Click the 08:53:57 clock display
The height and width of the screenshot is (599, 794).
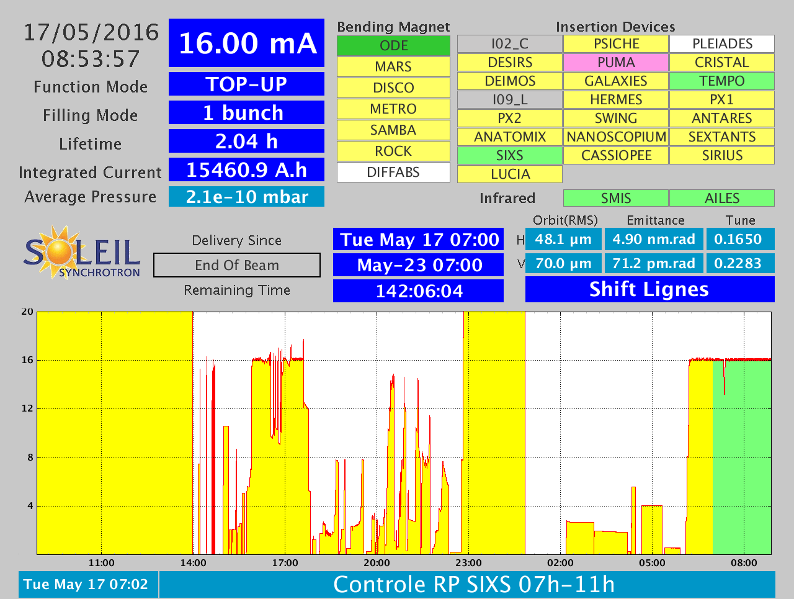click(x=91, y=59)
